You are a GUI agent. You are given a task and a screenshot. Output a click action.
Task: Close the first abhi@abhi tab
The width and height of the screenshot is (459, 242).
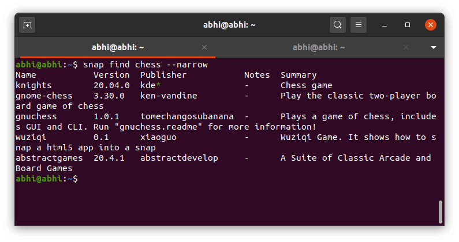[204, 47]
